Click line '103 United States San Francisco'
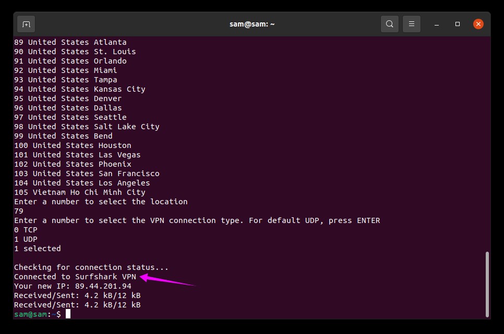 (x=87, y=174)
